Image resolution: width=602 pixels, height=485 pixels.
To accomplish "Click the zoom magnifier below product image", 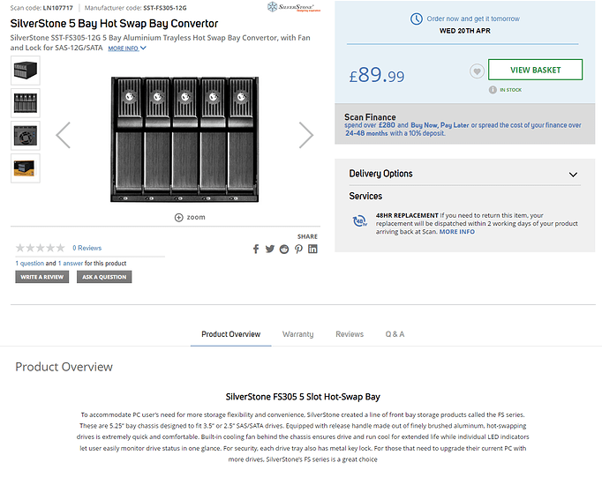I will tap(179, 217).
